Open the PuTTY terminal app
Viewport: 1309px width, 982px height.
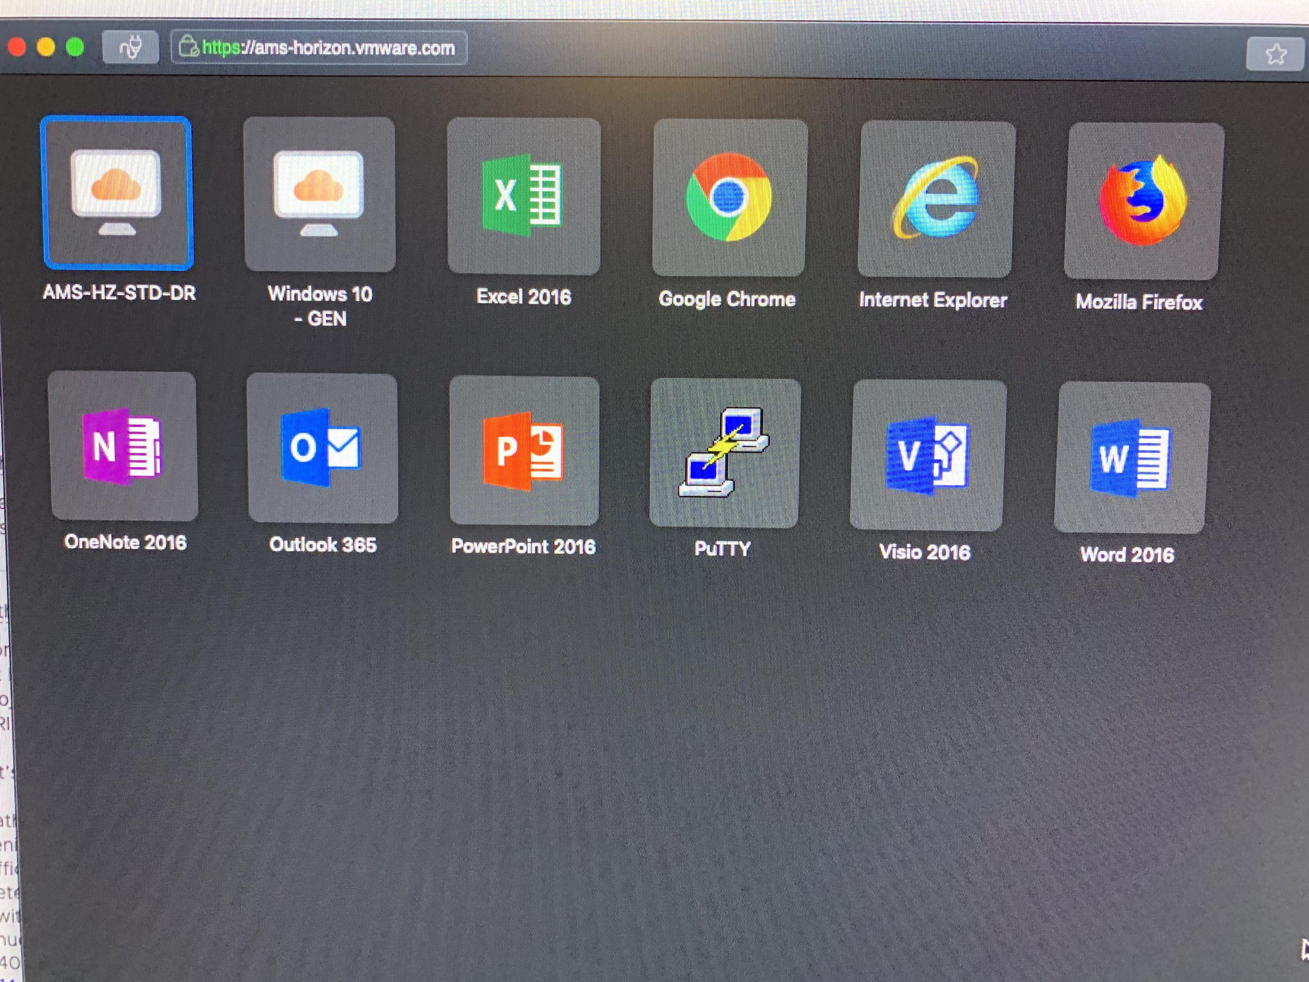[x=725, y=453]
